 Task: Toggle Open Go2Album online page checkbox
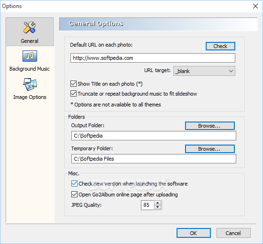(74, 195)
